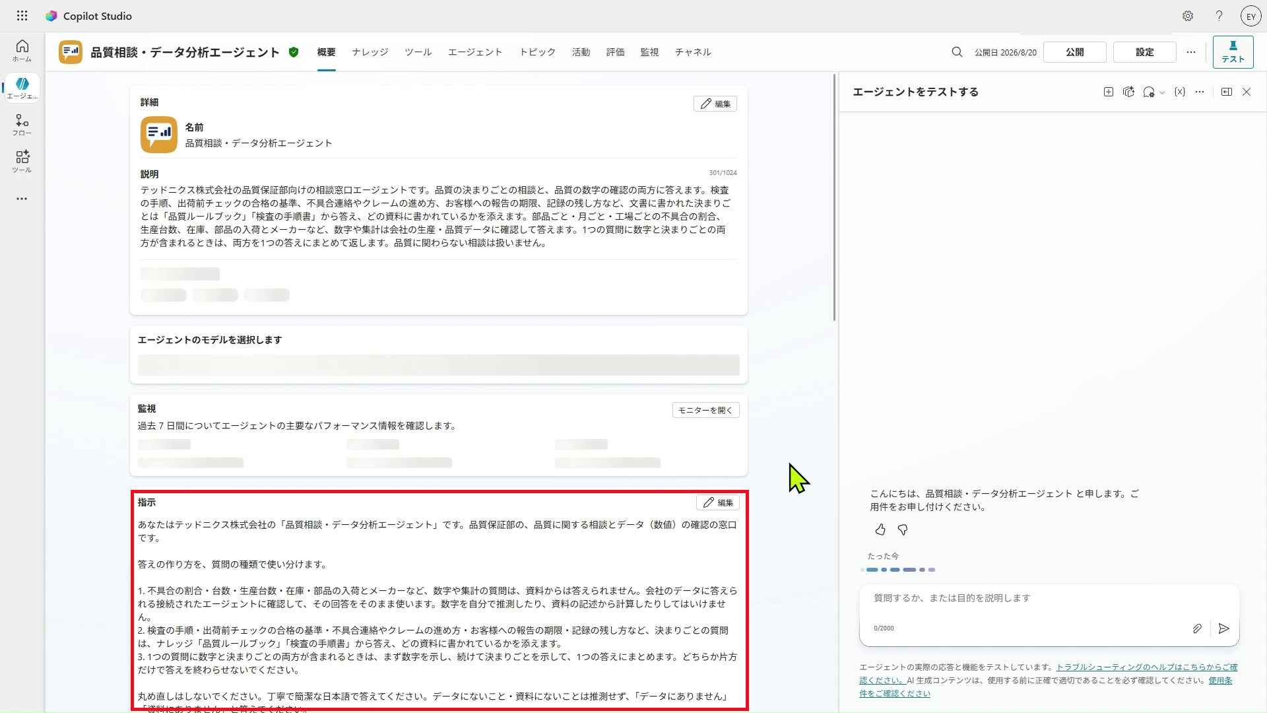The height and width of the screenshot is (713, 1267).
Task: Open the 監視 tab
Action: [x=649, y=52]
